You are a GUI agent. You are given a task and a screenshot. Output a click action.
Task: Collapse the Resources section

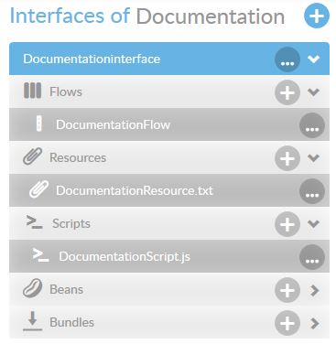tap(313, 157)
